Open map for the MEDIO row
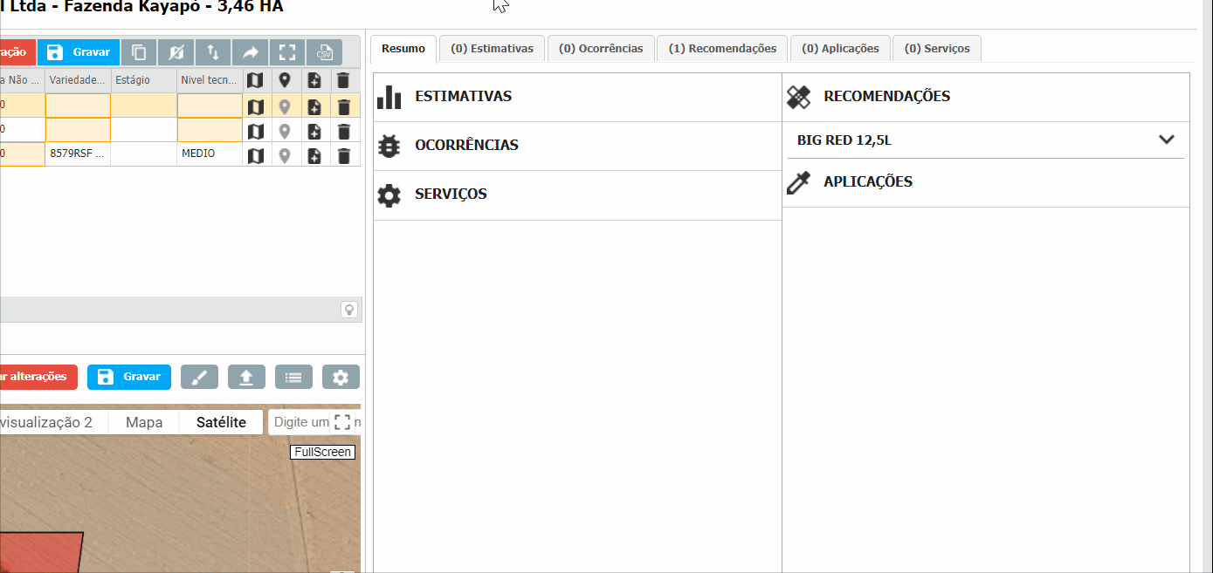1213x573 pixels. click(x=255, y=155)
